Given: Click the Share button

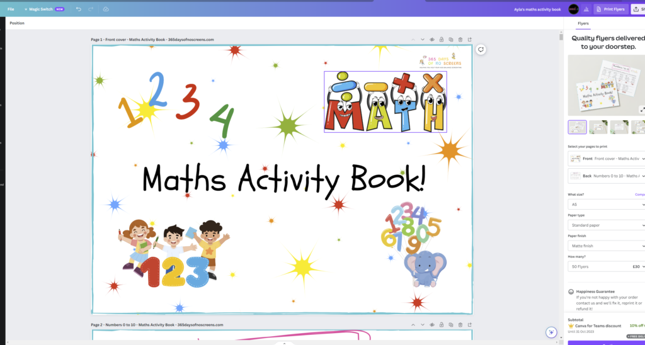Looking at the screenshot, I should 638,9.
